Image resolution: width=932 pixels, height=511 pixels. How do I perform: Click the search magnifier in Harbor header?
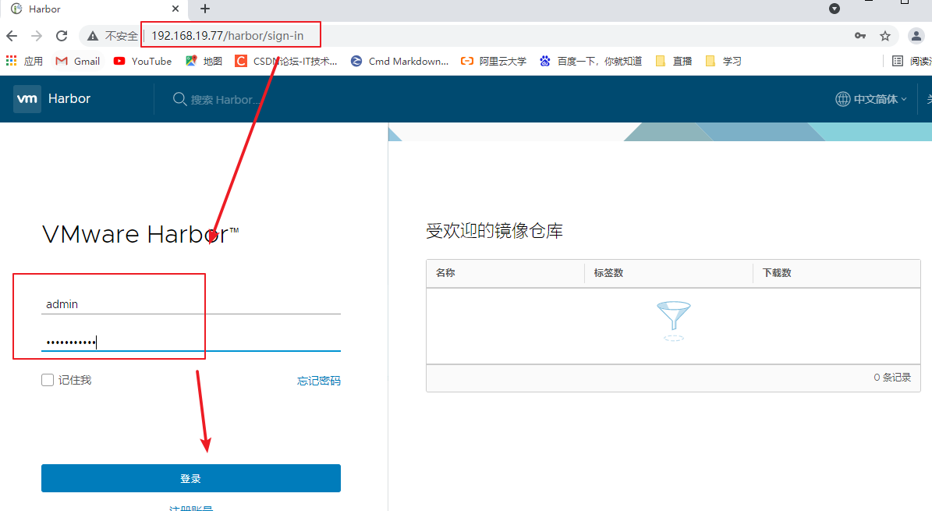179,99
